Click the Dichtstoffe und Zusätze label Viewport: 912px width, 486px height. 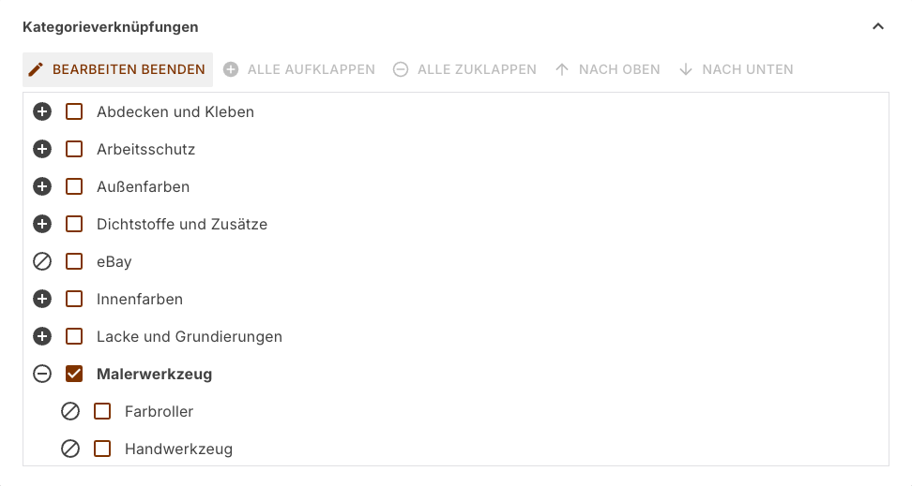pos(182,224)
